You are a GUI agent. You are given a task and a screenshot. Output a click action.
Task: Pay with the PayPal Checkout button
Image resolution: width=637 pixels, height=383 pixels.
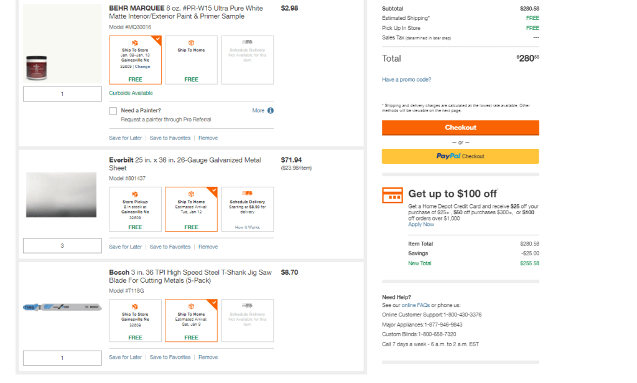460,156
